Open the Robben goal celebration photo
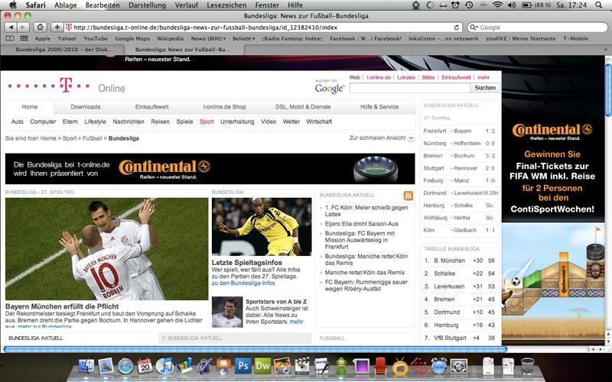Screen dimensions: 612x382 pyautogui.click(x=106, y=249)
